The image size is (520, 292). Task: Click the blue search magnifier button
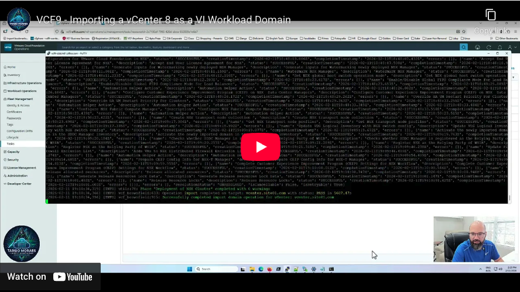463,47
